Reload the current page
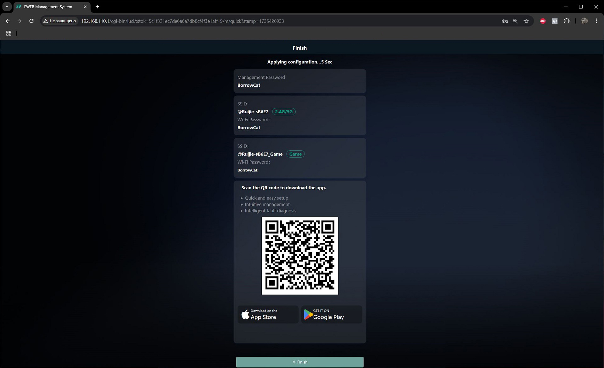The height and width of the screenshot is (368, 604). pyautogui.click(x=31, y=21)
